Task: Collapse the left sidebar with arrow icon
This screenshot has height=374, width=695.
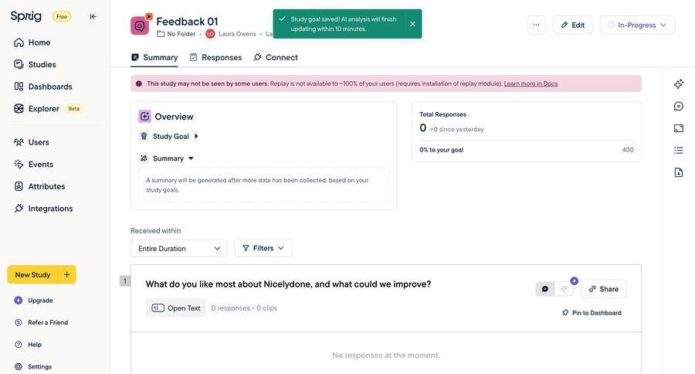Action: pos(93,16)
